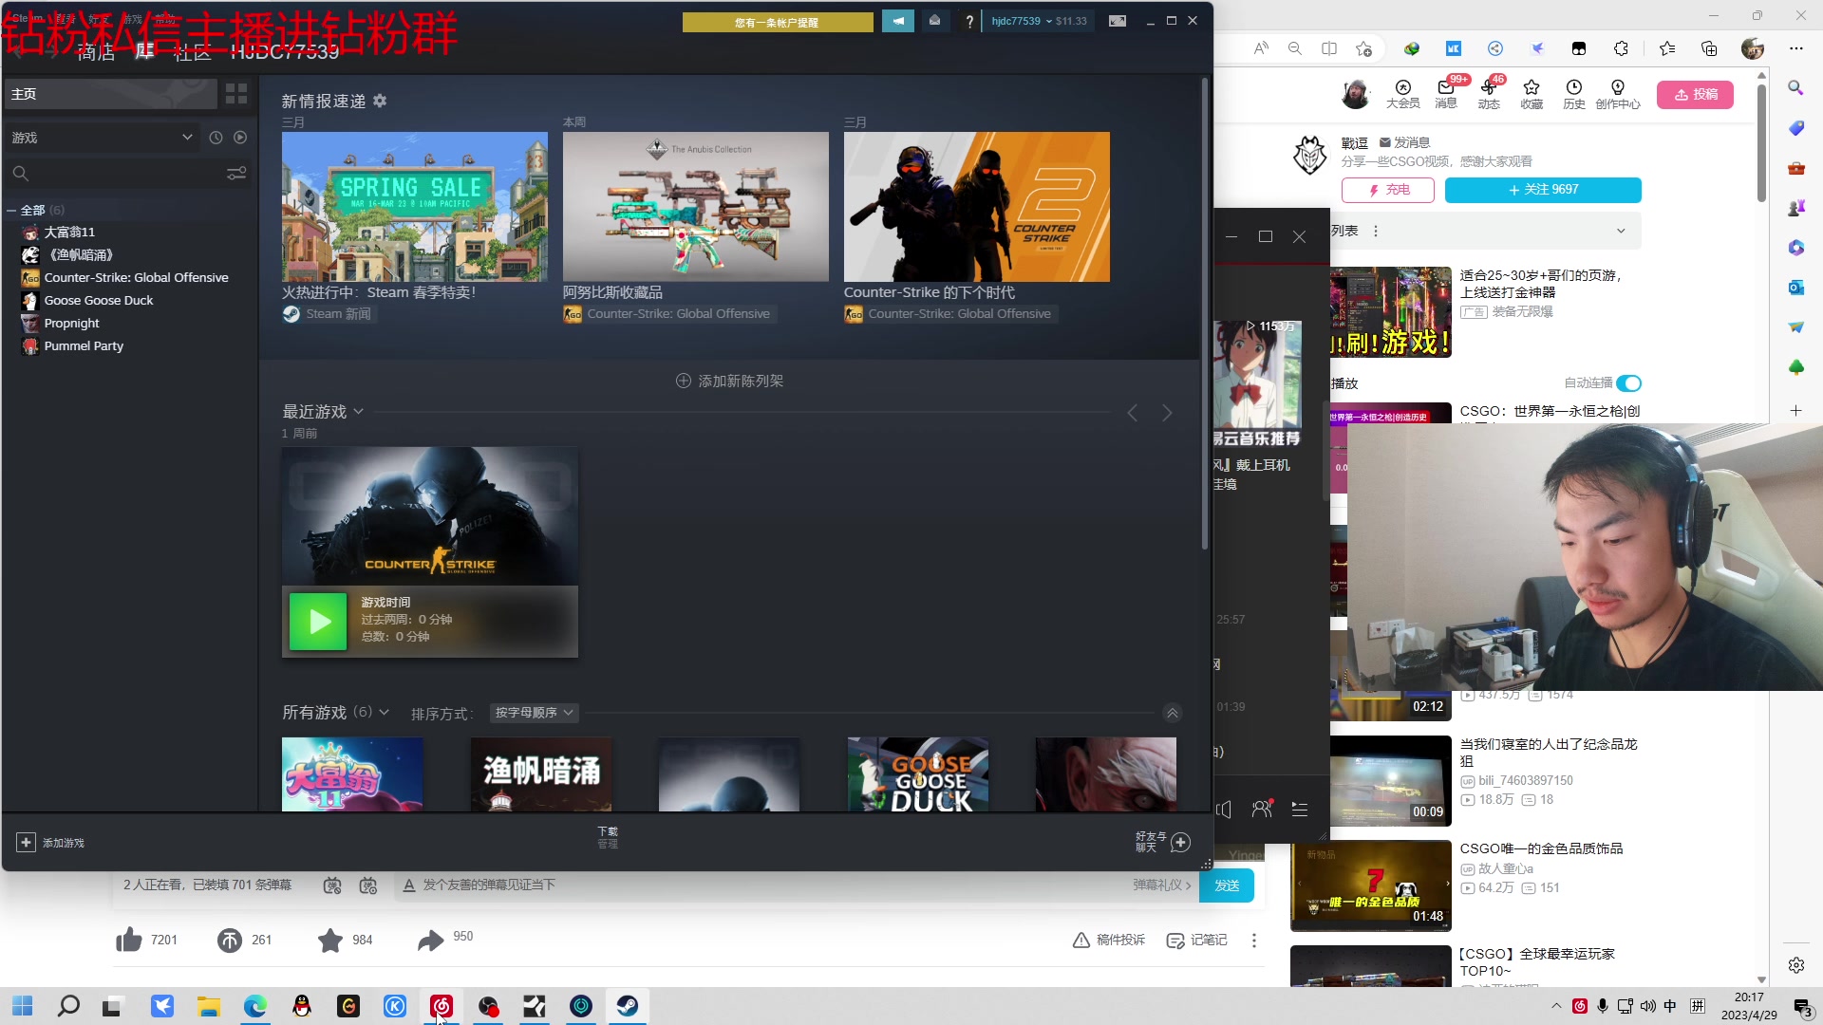
Task: Click add new shelf plus icon
Action: 683,381
